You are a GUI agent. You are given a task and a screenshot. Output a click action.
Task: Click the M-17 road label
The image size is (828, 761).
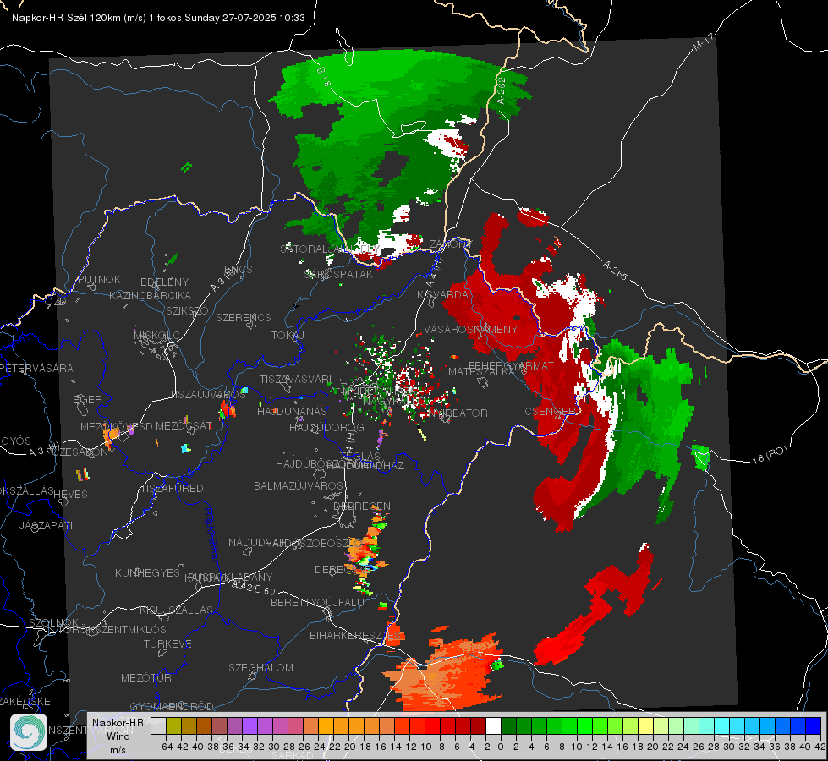(703, 41)
